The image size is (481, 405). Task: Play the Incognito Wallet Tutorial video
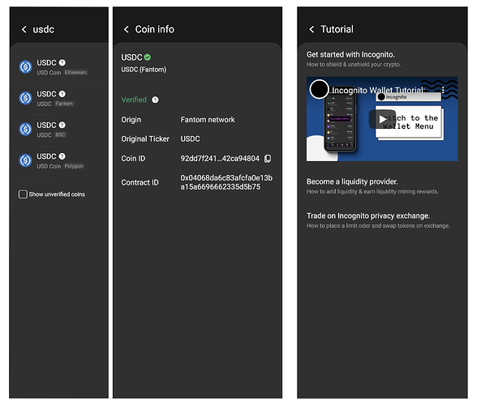pos(382,119)
